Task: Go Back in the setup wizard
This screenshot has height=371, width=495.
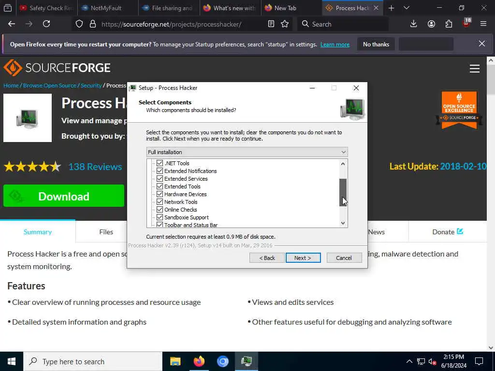Action: point(267,258)
